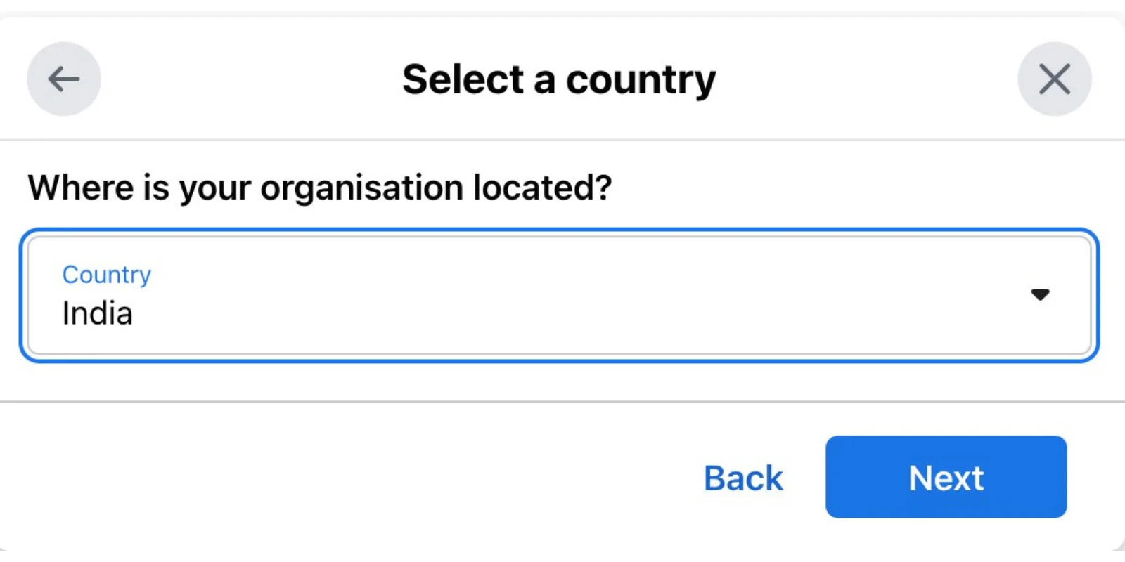
Task: Hit the cross icon in the header
Action: tap(1054, 79)
